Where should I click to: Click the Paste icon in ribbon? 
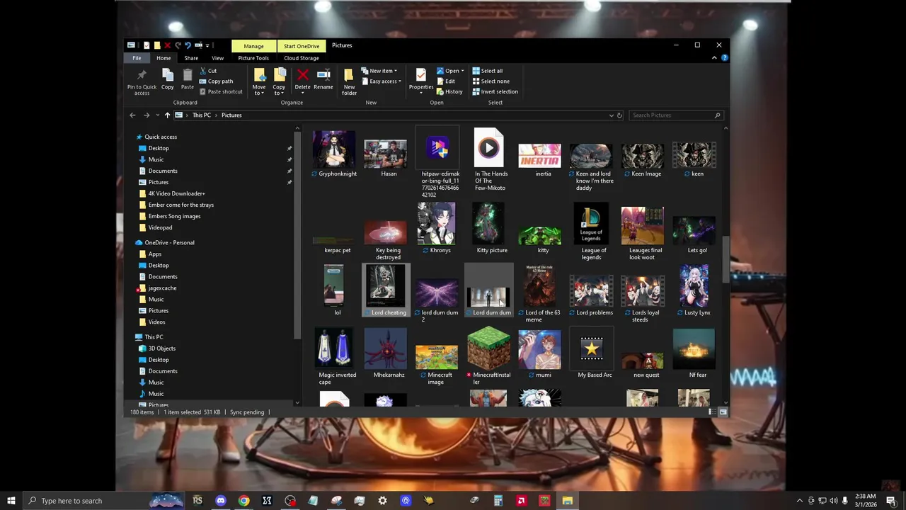(x=188, y=79)
